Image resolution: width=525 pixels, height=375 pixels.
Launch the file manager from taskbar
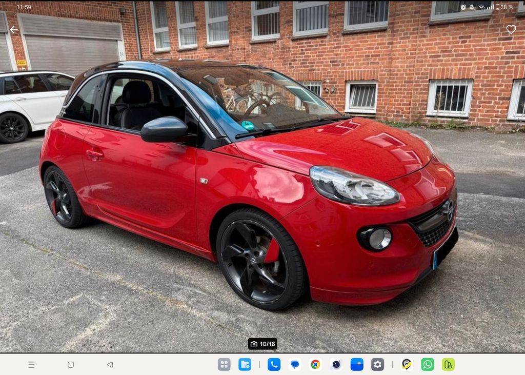tap(245, 364)
